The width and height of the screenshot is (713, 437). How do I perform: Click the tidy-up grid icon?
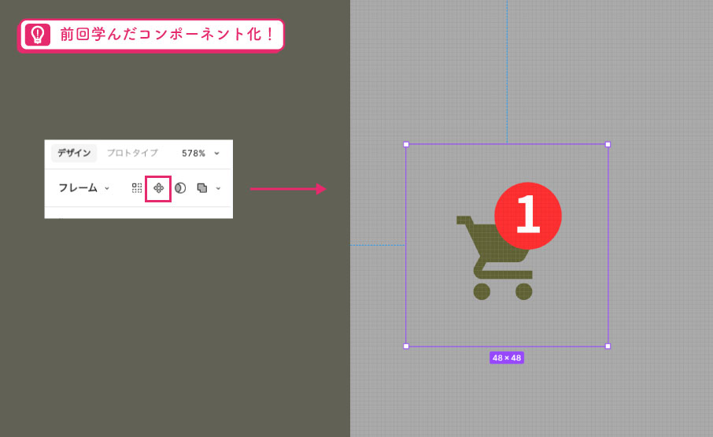[x=137, y=188]
